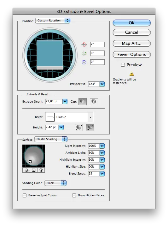This screenshot has width=168, height=226.
Task: Click the Ambient Light 50% field
Action: [x=94, y=153]
